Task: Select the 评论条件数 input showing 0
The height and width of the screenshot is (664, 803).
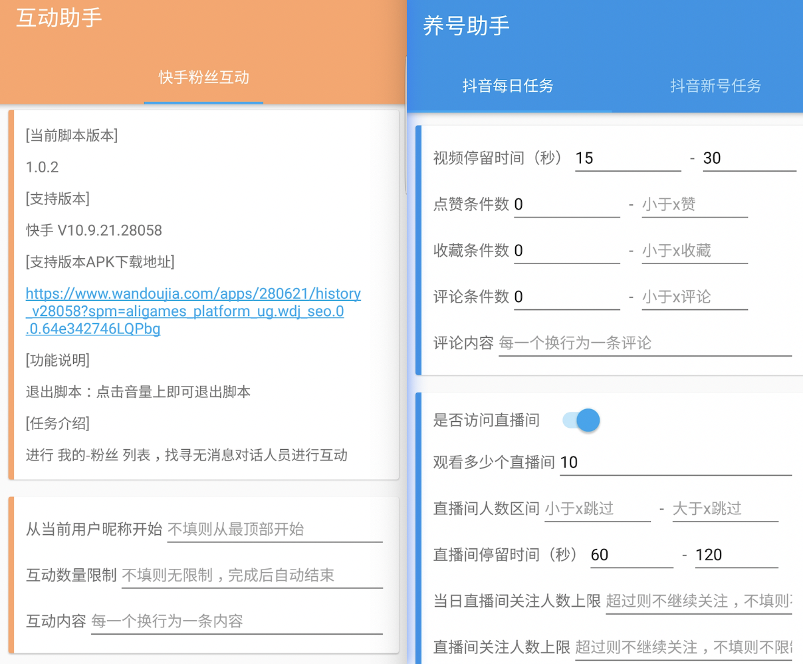Action: pyautogui.click(x=565, y=297)
